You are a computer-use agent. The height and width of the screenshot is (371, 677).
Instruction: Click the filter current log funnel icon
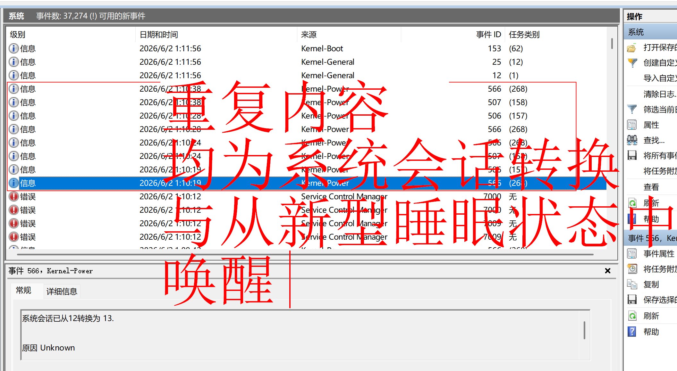click(632, 110)
